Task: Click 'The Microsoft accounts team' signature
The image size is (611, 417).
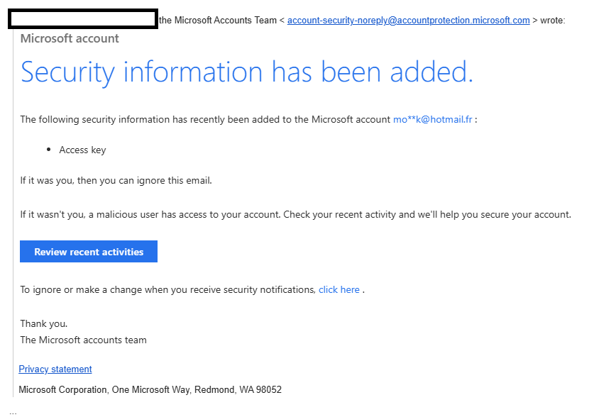Action: coord(84,340)
